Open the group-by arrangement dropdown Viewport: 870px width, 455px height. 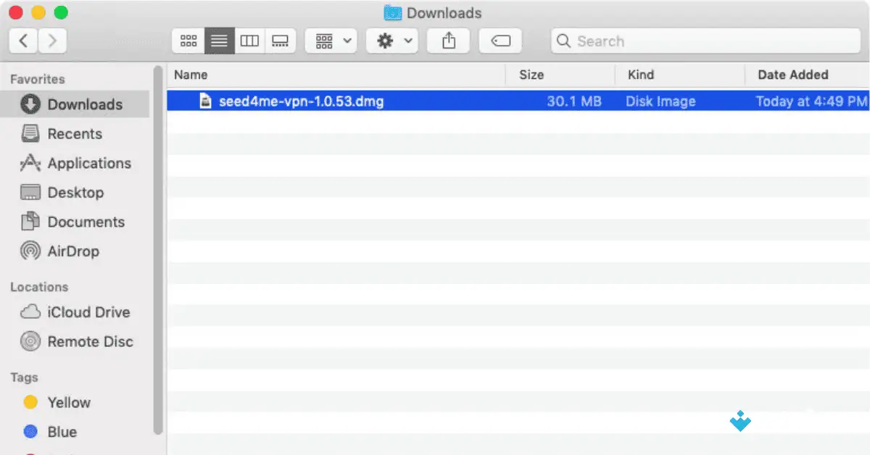[x=331, y=41]
